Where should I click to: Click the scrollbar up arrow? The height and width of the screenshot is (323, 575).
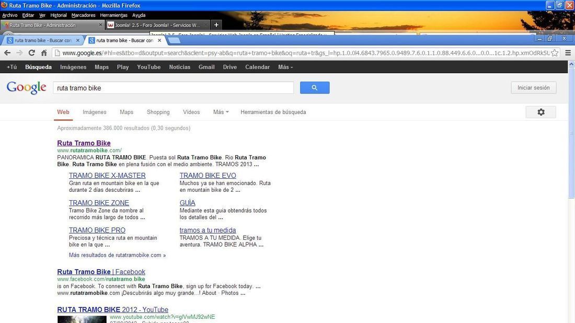pyautogui.click(x=571, y=64)
